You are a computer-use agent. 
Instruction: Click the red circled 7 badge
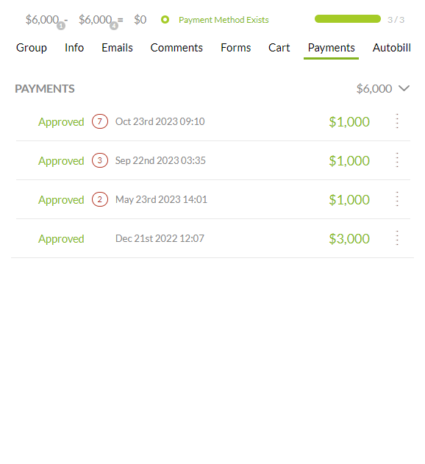[x=100, y=121]
